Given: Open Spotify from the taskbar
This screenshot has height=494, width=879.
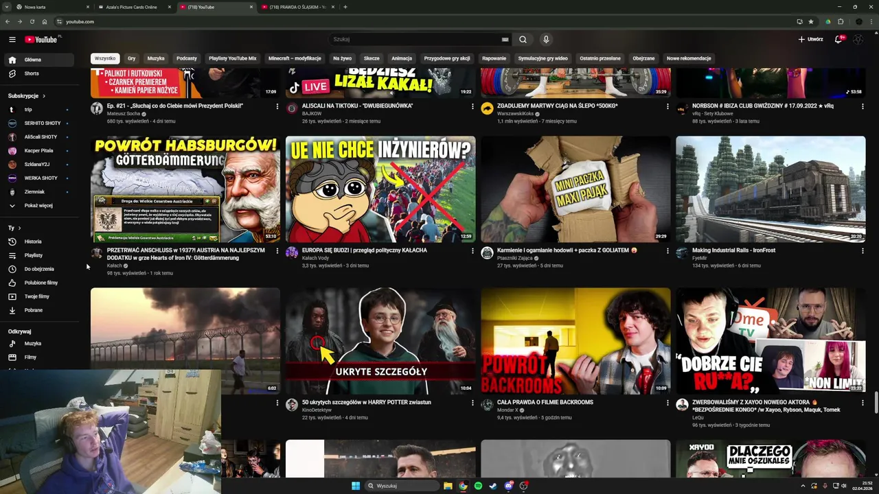Looking at the screenshot, I should [478, 486].
